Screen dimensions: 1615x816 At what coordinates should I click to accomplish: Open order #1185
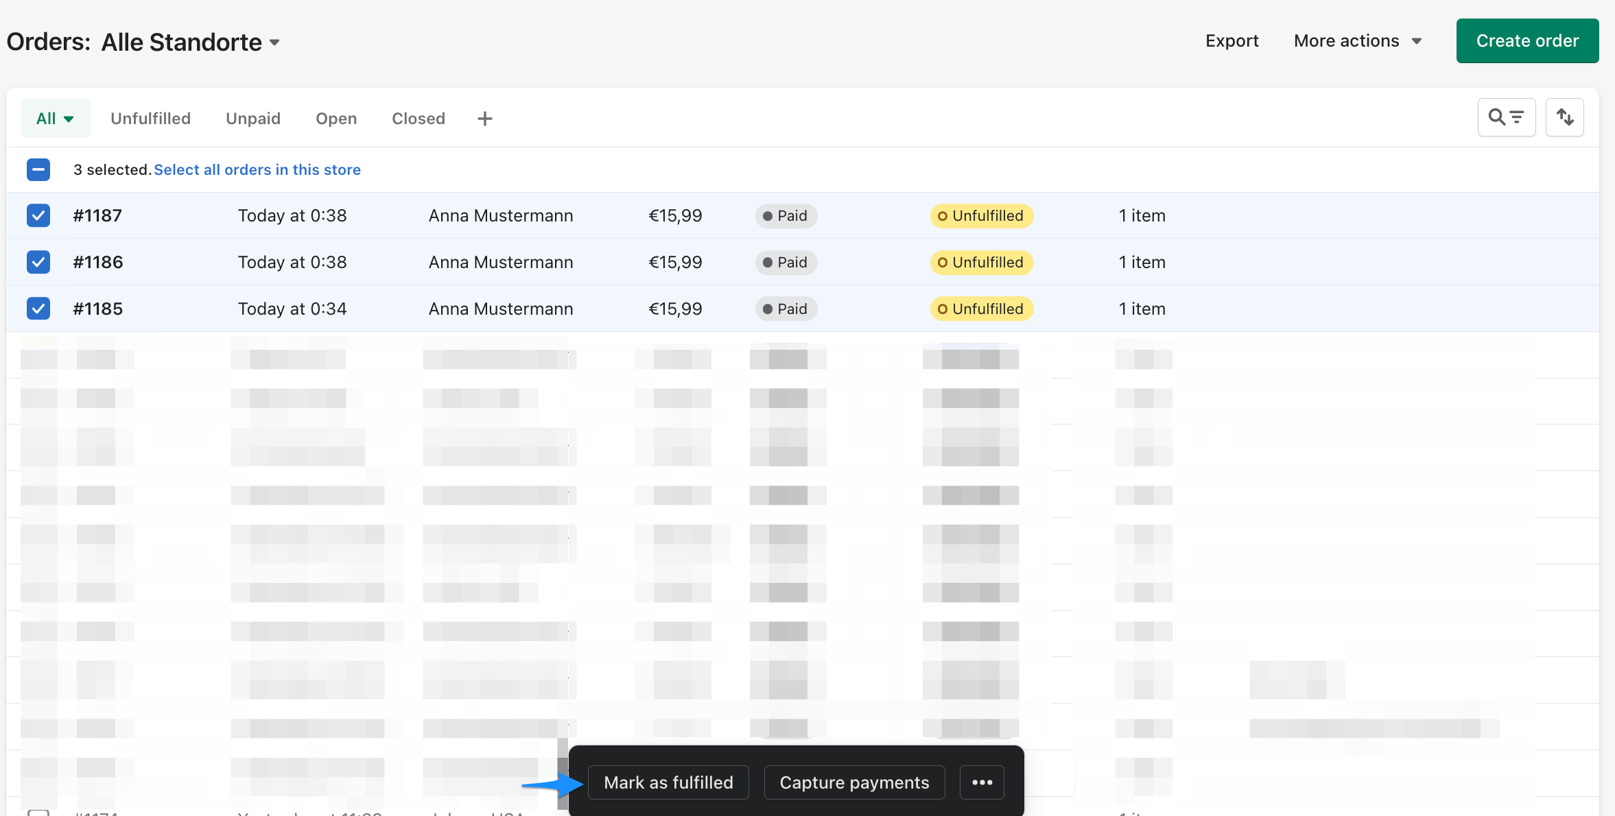98,309
